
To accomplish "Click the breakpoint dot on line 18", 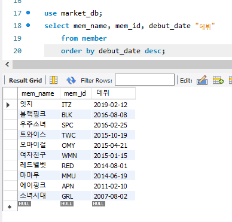I will tap(28, 25).
